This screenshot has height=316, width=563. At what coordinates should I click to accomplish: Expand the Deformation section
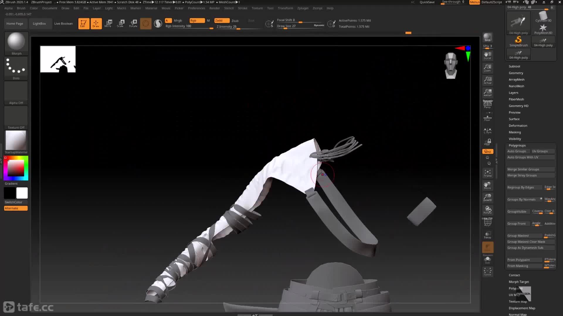518,126
